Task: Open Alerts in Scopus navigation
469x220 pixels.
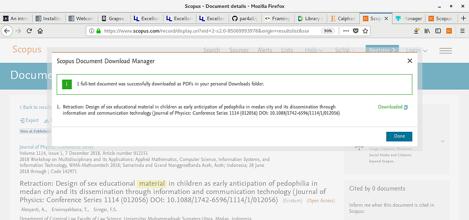Action: (265, 50)
